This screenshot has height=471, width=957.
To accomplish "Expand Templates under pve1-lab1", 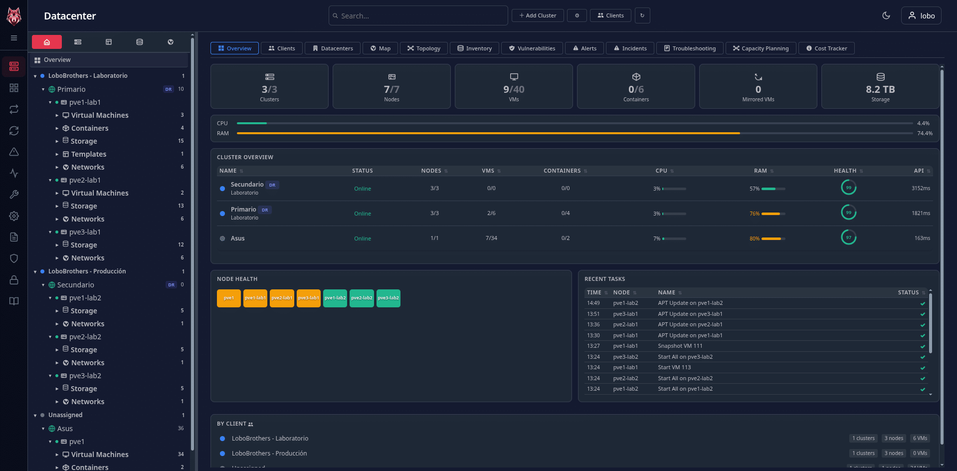I will coord(57,154).
